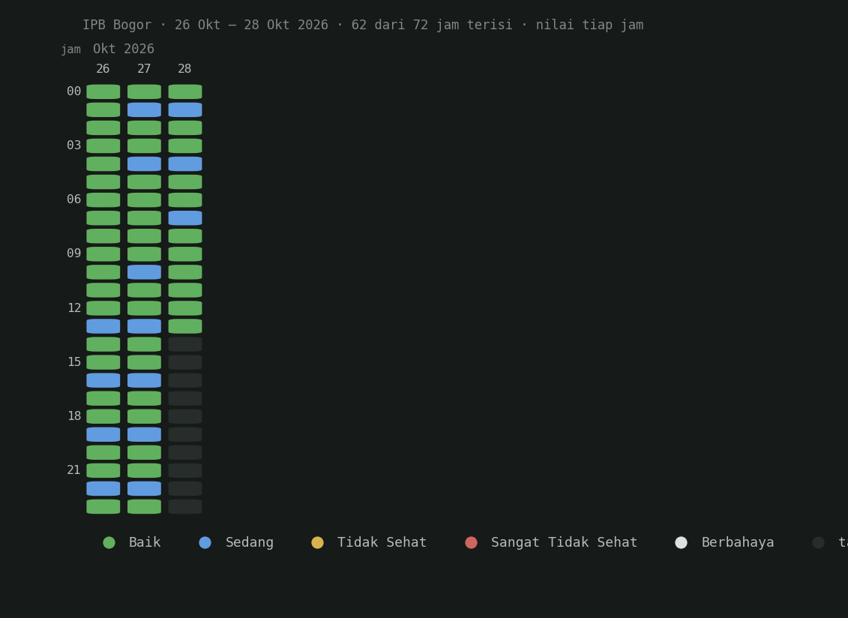Click blue hour 13 cell on 26 Okt
The height and width of the screenshot is (618, 848).
click(x=103, y=326)
